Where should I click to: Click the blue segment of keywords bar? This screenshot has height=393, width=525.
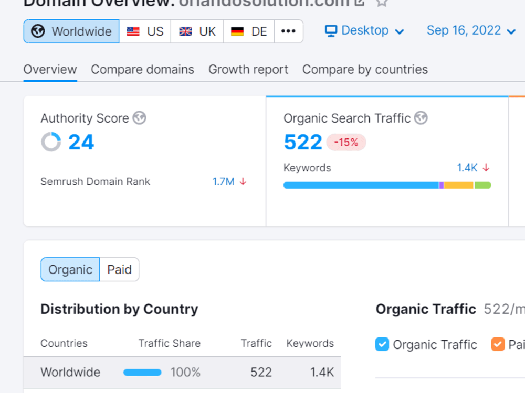[x=361, y=185]
